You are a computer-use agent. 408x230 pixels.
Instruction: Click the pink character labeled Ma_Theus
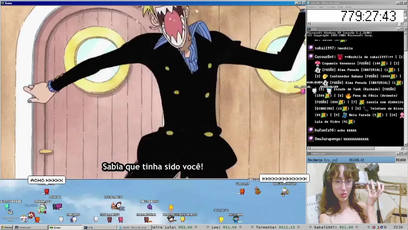302,91
